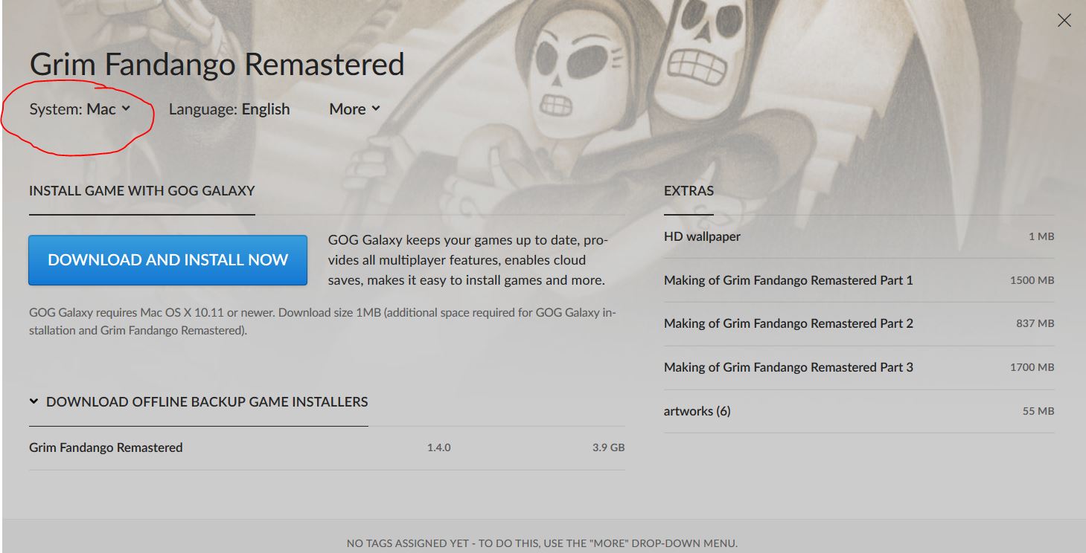Download Making of Grim Fandango Remastered Part 1
Viewport: 1086px width, 553px height.
click(859, 280)
